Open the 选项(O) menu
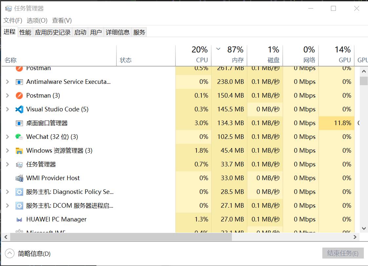Viewport: 368px width, 266px height. click(x=37, y=20)
